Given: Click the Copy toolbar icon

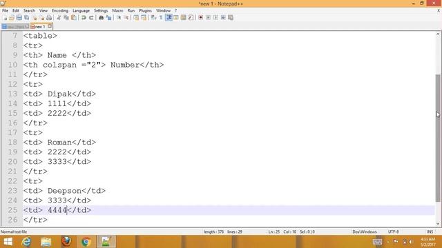Looking at the screenshot, I should click(x=66, y=18).
